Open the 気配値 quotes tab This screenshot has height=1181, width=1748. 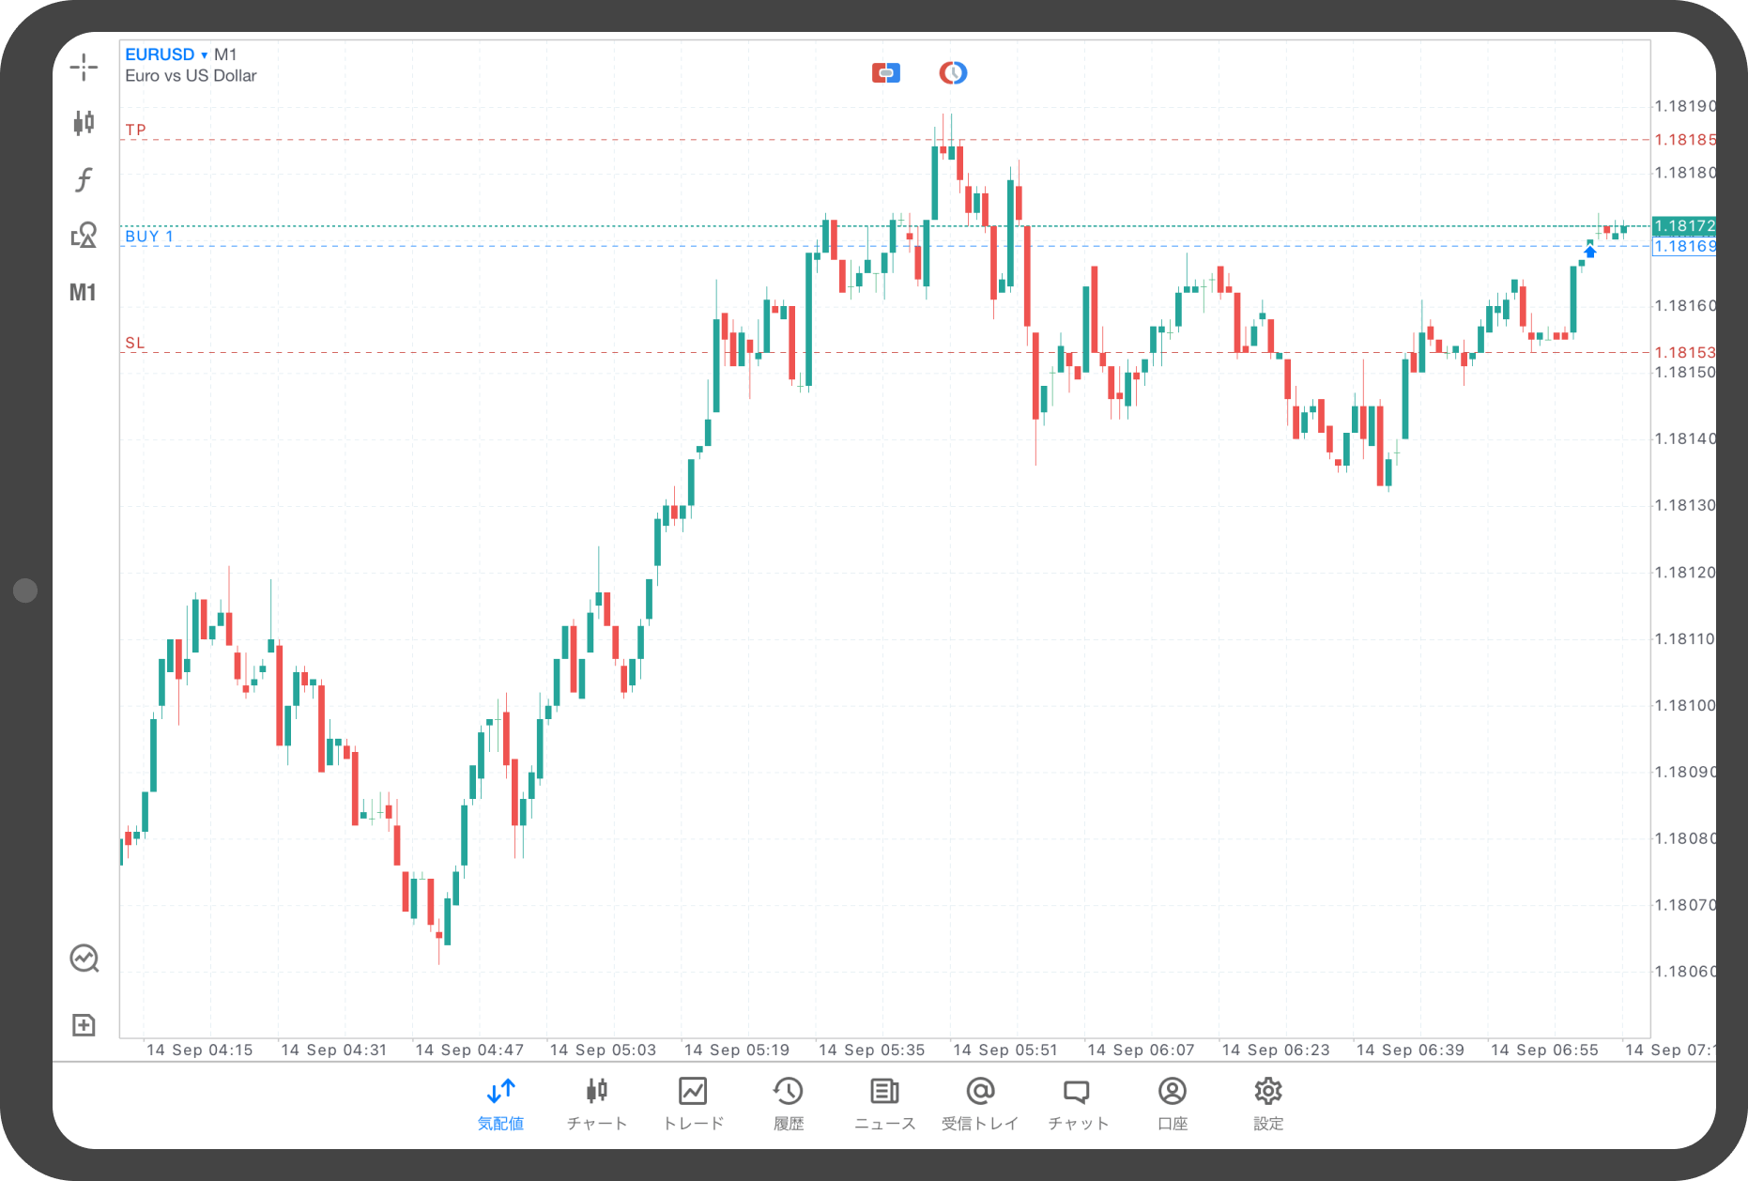point(500,1104)
